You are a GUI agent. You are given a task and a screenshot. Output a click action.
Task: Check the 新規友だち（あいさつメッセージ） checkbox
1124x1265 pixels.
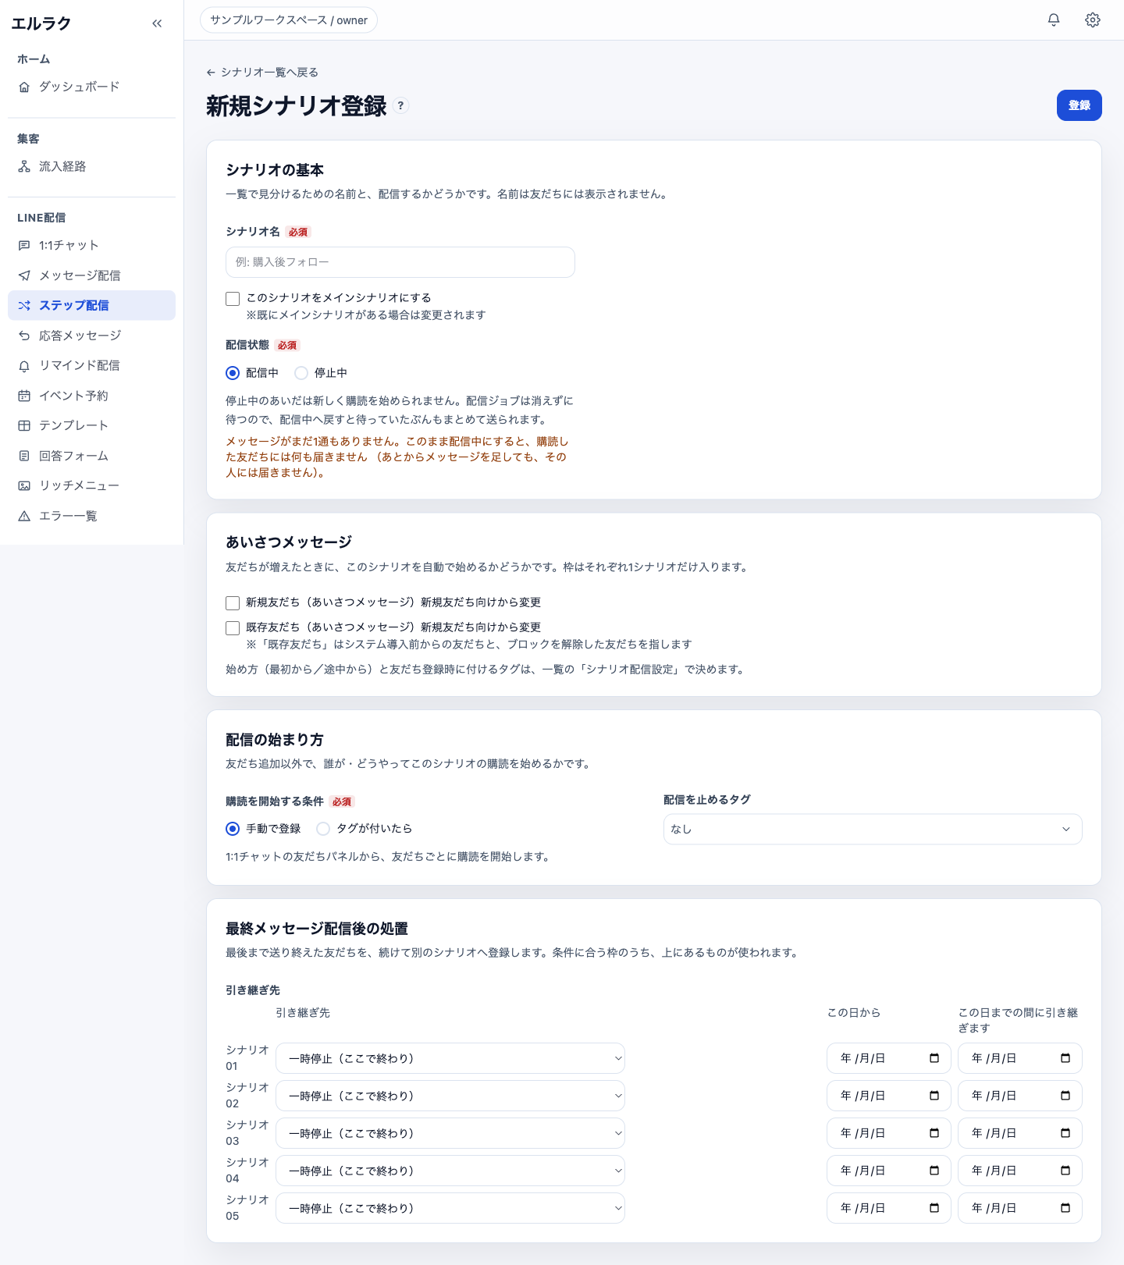coord(233,602)
